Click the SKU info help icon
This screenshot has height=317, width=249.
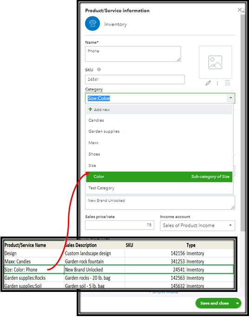[x=99, y=70]
